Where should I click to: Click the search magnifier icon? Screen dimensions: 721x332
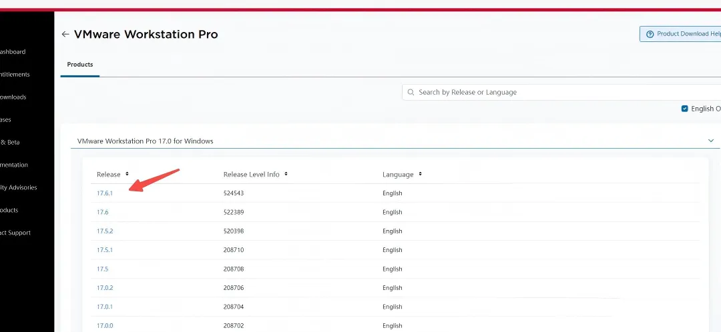tap(411, 92)
